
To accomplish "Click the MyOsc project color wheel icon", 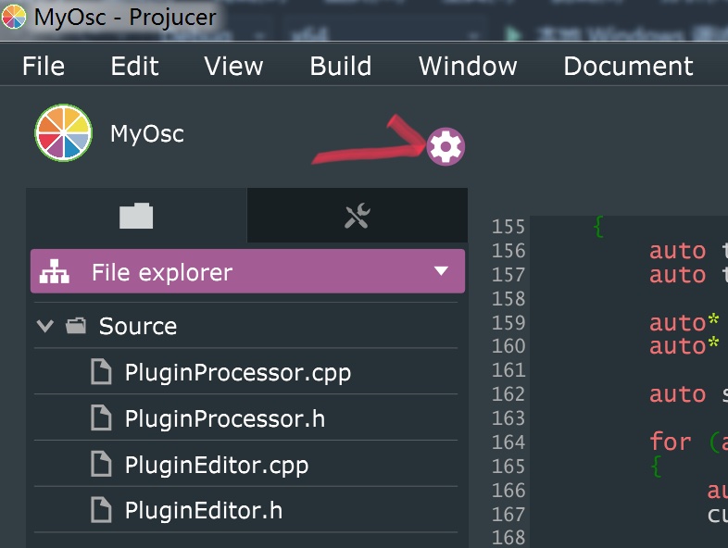I will click(x=63, y=133).
